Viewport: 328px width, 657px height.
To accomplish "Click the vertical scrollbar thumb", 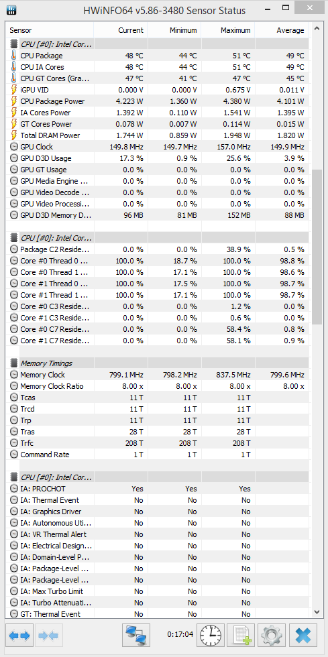I will tap(318, 247).
